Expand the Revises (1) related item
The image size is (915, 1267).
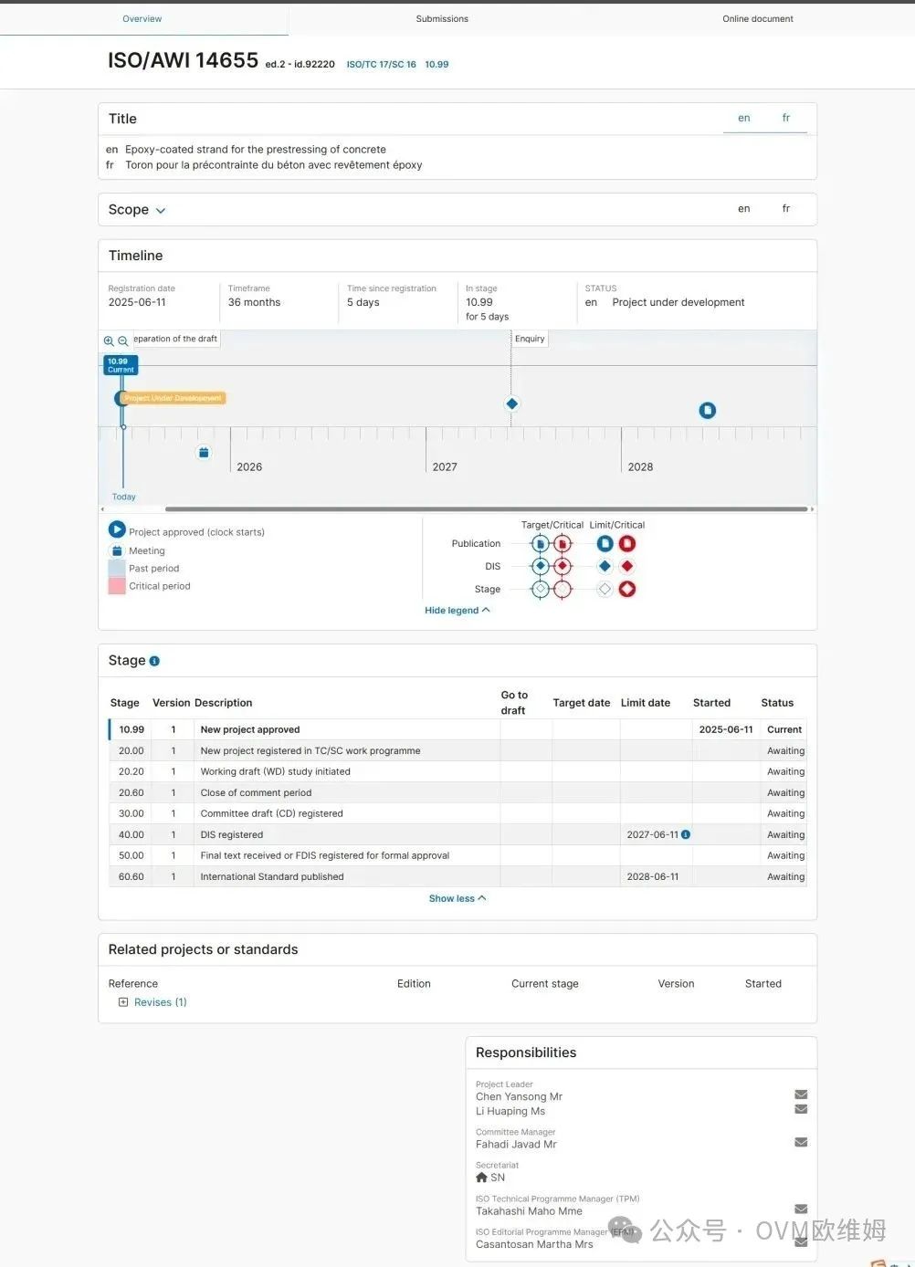tap(123, 1002)
